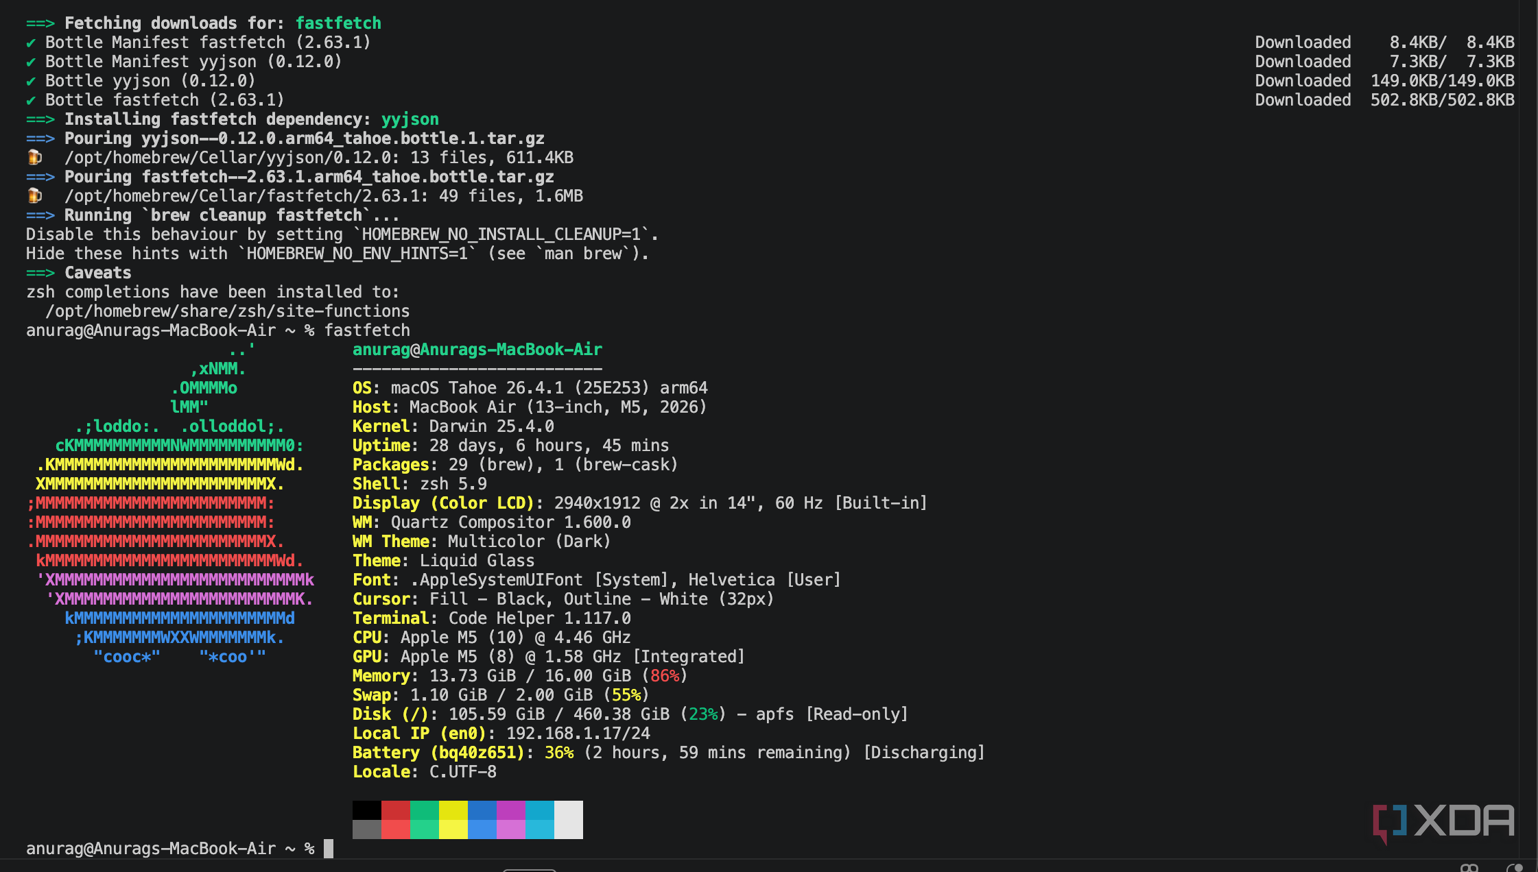Click the beer mug icon beside the fastfetch Cellar path

[x=34, y=196]
